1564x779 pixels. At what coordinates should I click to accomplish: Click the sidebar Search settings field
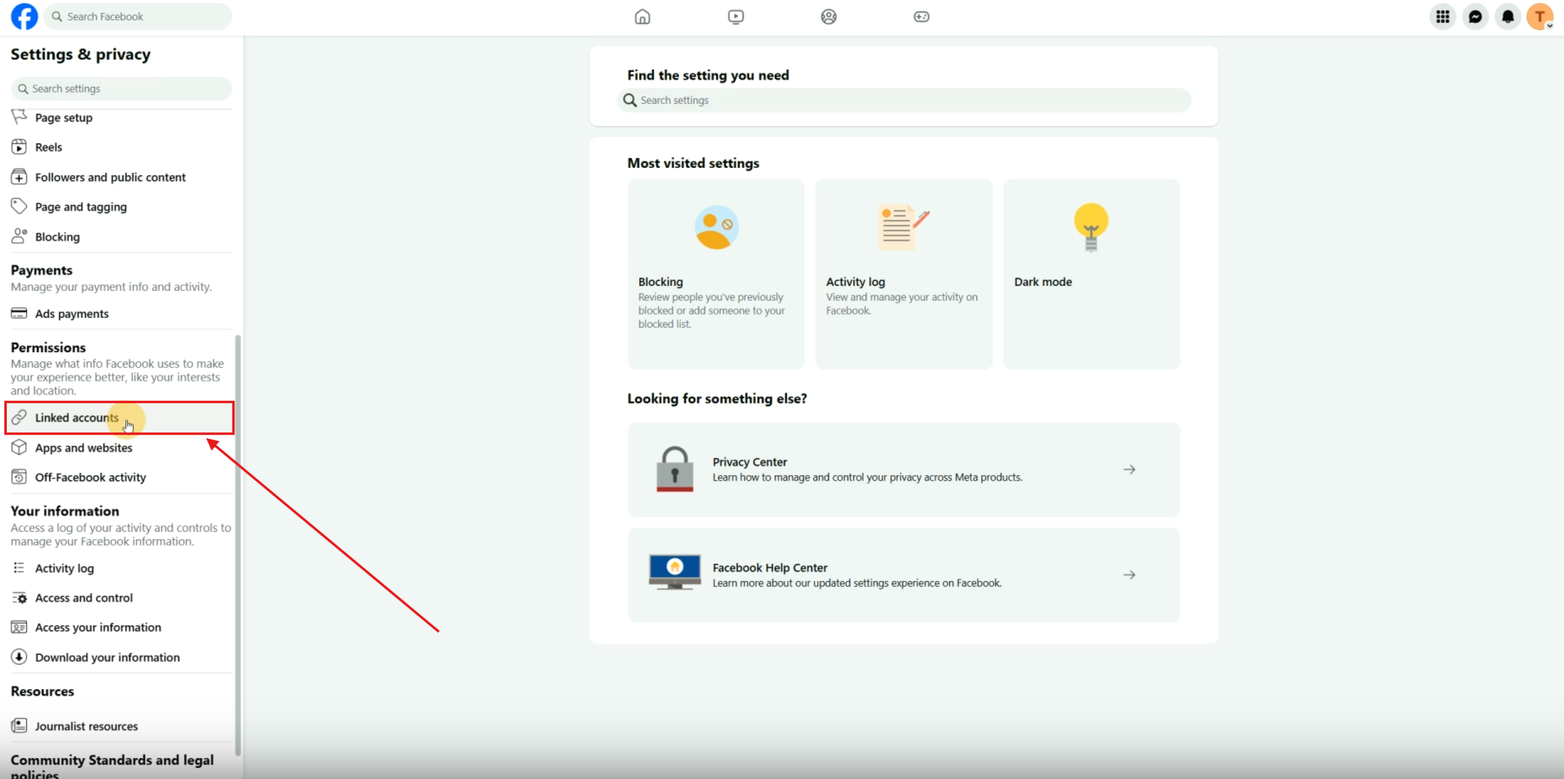click(x=121, y=89)
